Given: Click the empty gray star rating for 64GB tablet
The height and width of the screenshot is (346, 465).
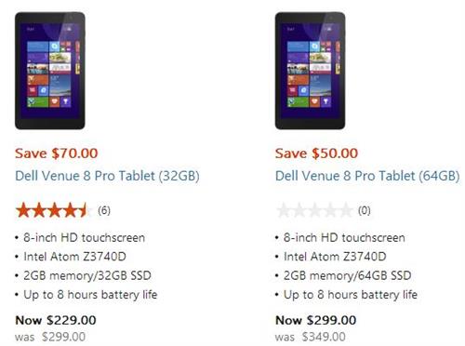Looking at the screenshot, I should 314,210.
